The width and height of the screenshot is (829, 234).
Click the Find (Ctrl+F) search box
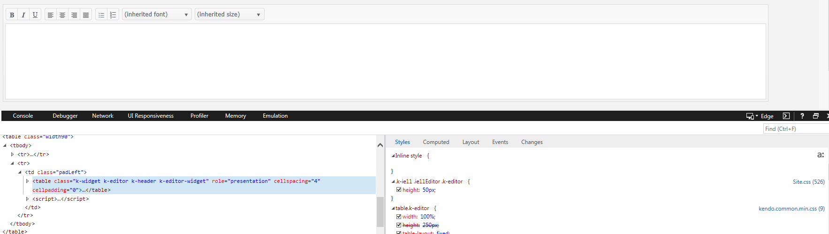click(796, 129)
